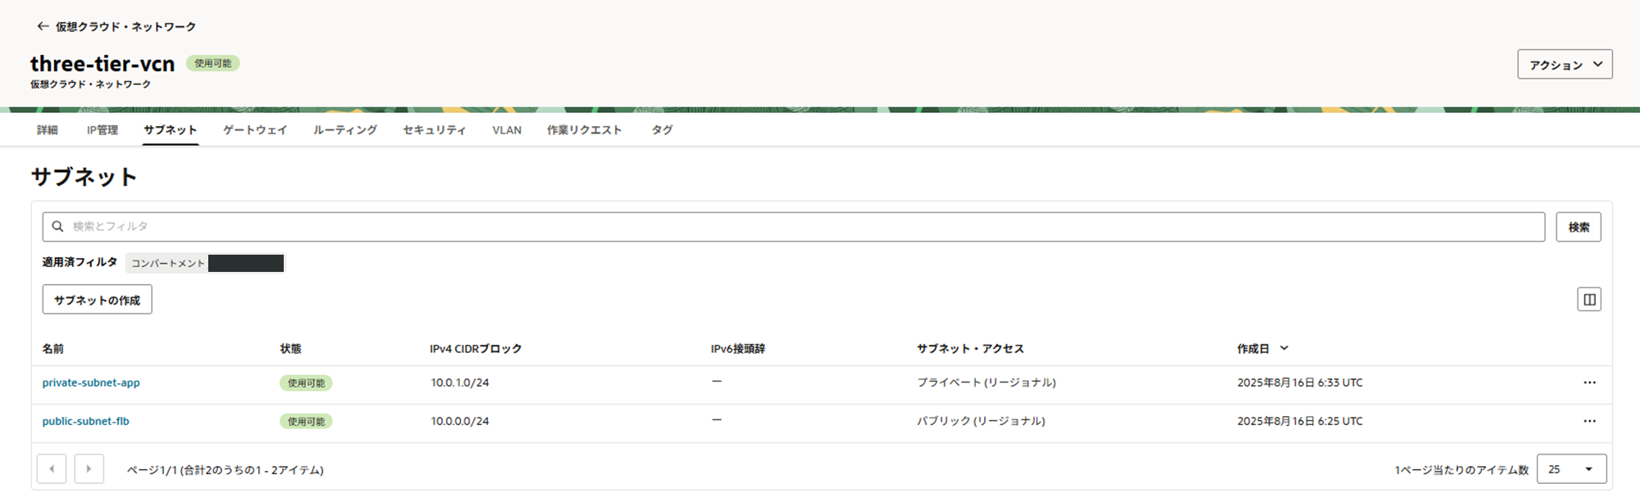Click the 使用可能 badge beside three-tier-vcn title
This screenshot has width=1640, height=502.
pyautogui.click(x=213, y=63)
